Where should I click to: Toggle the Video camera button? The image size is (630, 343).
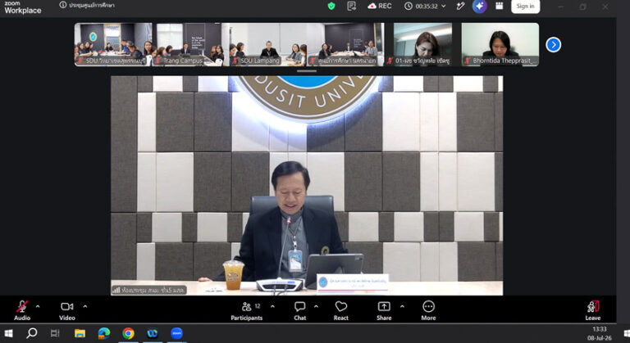tap(67, 310)
